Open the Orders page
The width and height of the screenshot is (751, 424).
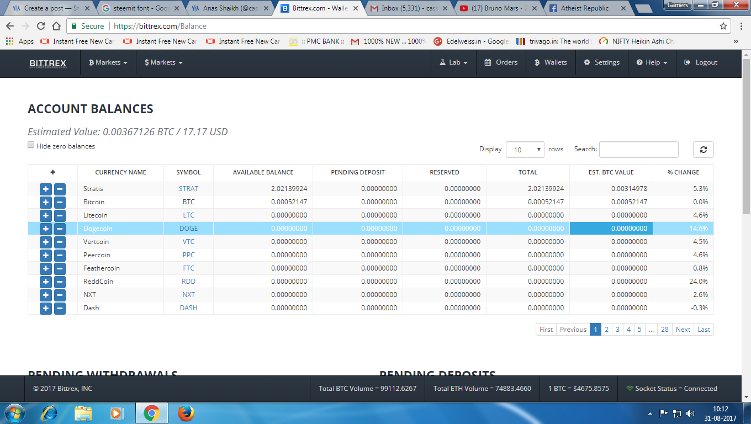[x=501, y=62]
